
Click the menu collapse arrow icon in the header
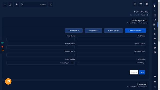click(x=141, y=4)
